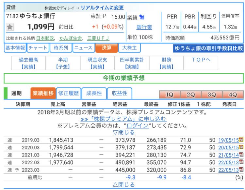Switch to the チャート tab
Viewport: 245px width, 190px height.
point(38,48)
